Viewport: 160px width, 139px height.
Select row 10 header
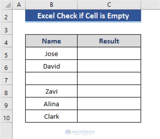[6, 116]
